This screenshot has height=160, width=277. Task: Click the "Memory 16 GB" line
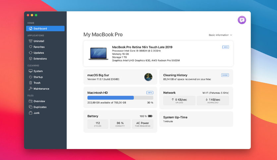click(x=120, y=54)
